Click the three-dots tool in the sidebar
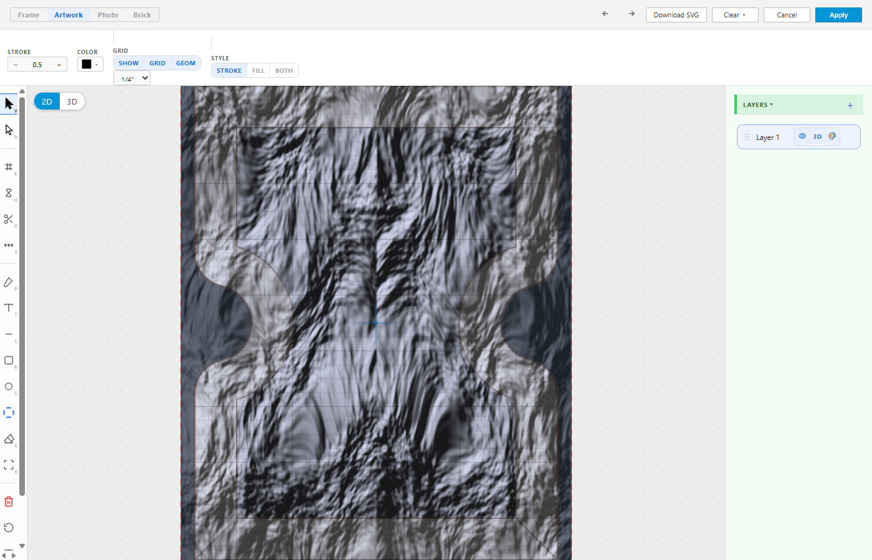The height and width of the screenshot is (560, 872). (x=9, y=245)
